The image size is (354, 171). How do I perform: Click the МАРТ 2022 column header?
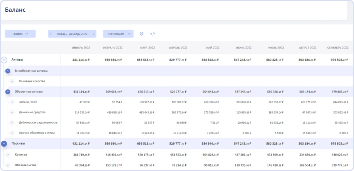147,47
